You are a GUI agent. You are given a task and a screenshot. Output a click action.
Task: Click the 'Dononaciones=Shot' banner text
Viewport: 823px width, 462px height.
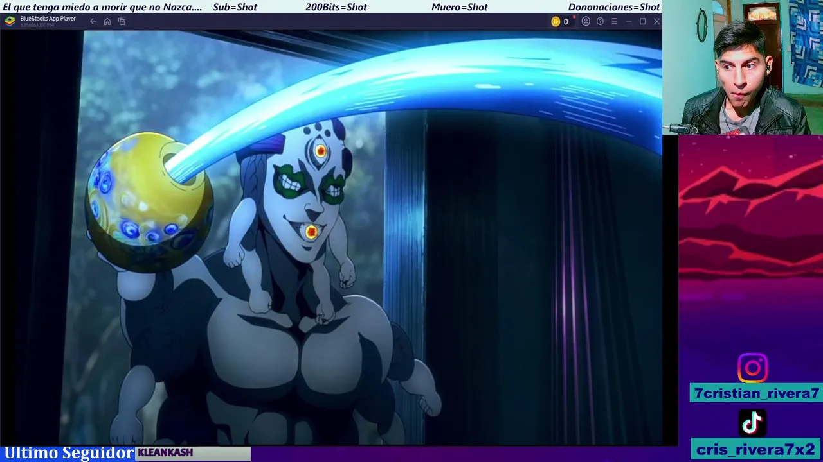[x=614, y=7]
